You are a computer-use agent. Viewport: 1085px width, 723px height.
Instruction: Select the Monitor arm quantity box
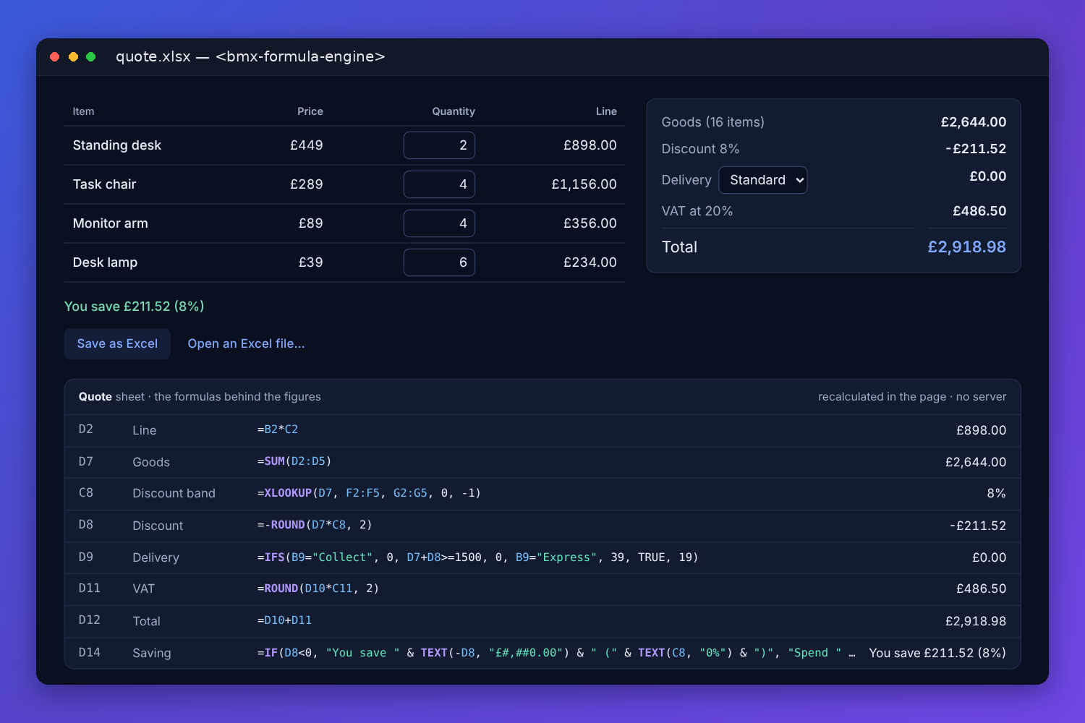439,223
